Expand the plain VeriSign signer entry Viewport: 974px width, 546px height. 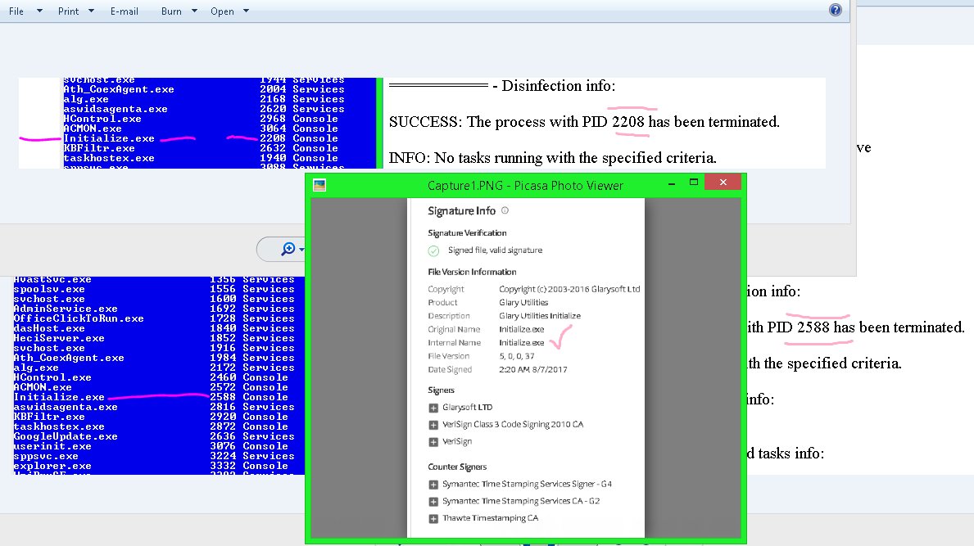(433, 442)
